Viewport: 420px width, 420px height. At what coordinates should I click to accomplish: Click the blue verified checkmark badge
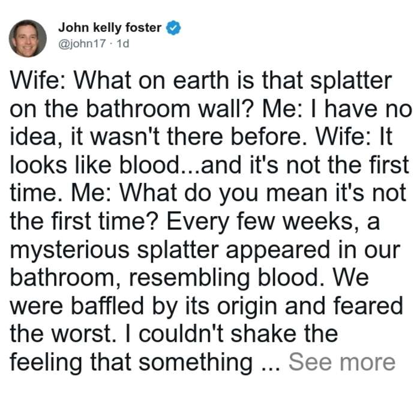173,28
